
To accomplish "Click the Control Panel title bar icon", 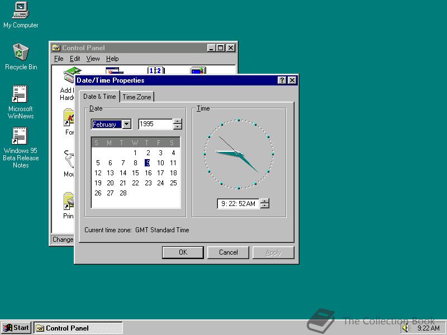I will (56, 48).
